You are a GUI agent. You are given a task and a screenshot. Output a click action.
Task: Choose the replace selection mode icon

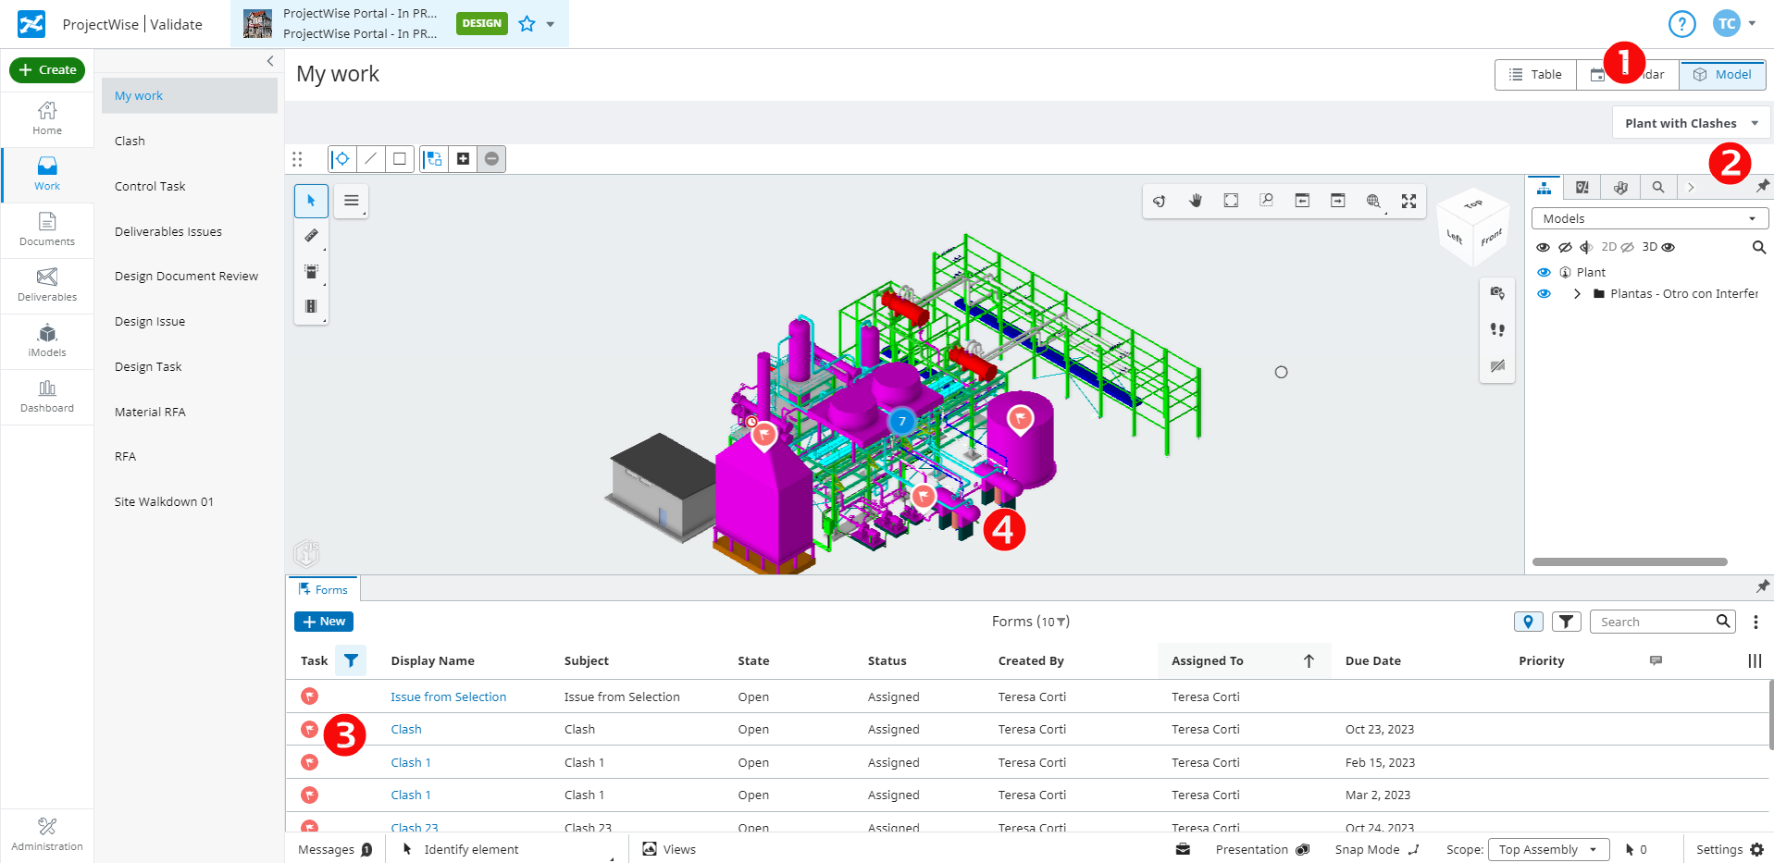[x=434, y=159]
